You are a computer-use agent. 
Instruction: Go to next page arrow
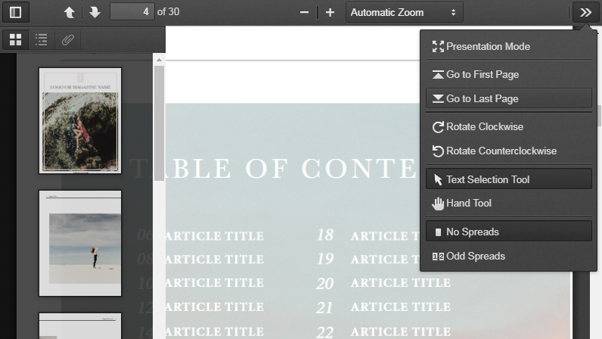(x=95, y=12)
